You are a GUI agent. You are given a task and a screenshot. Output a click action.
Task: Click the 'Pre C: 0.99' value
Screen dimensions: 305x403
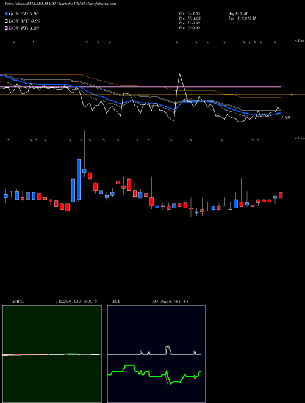190,28
